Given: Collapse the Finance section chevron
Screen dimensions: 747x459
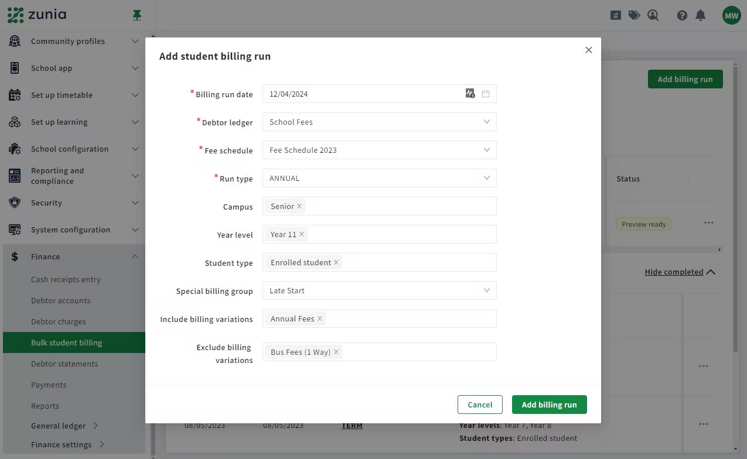Looking at the screenshot, I should (x=135, y=256).
